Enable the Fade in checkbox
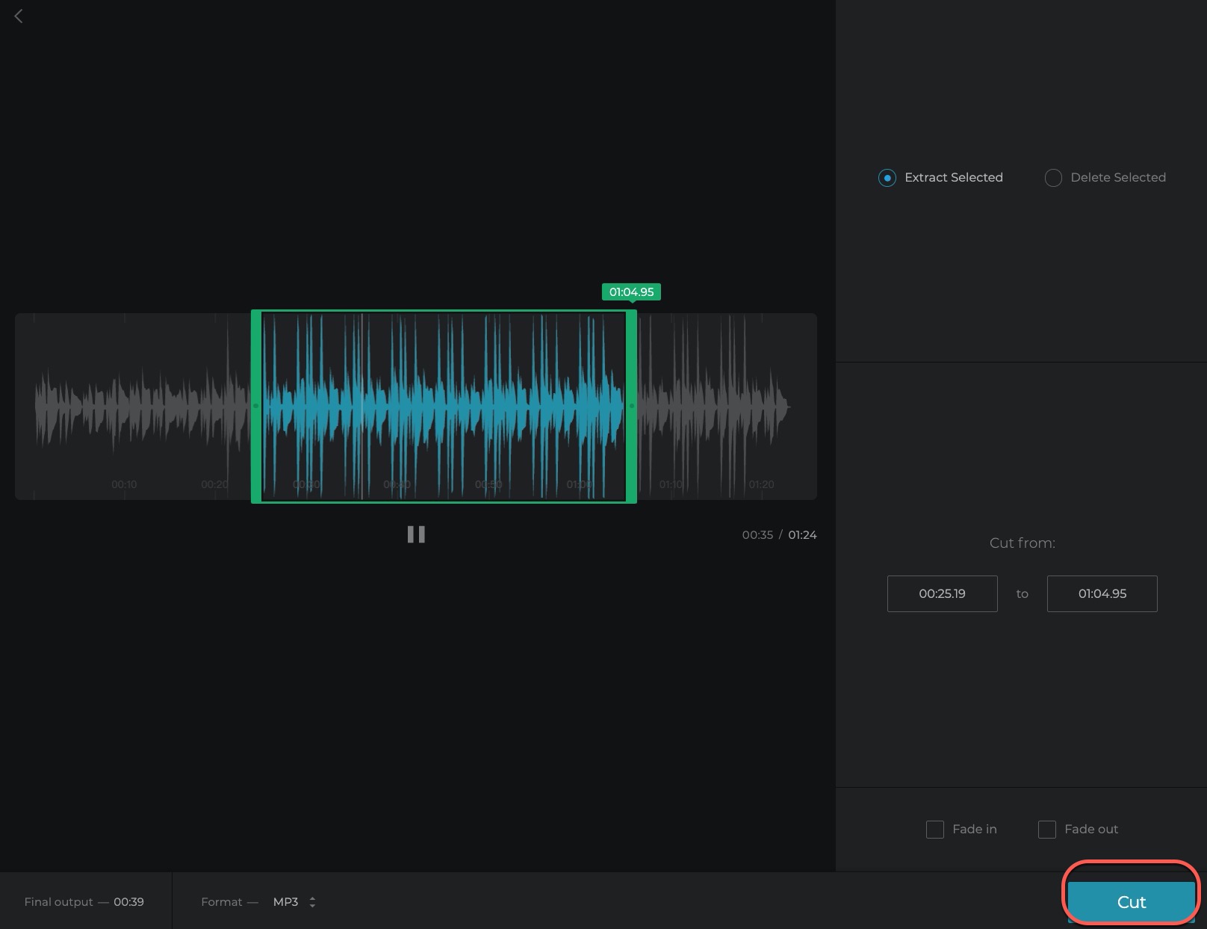The width and height of the screenshot is (1207, 929). [935, 830]
